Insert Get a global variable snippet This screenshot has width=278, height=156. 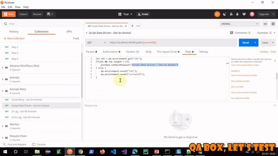pyautogui.click(x=240, y=81)
